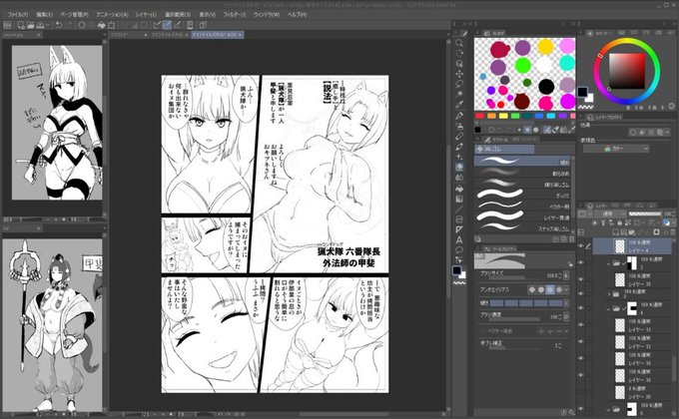Select the Move (hand/rotate view) tool

[x=459, y=53]
